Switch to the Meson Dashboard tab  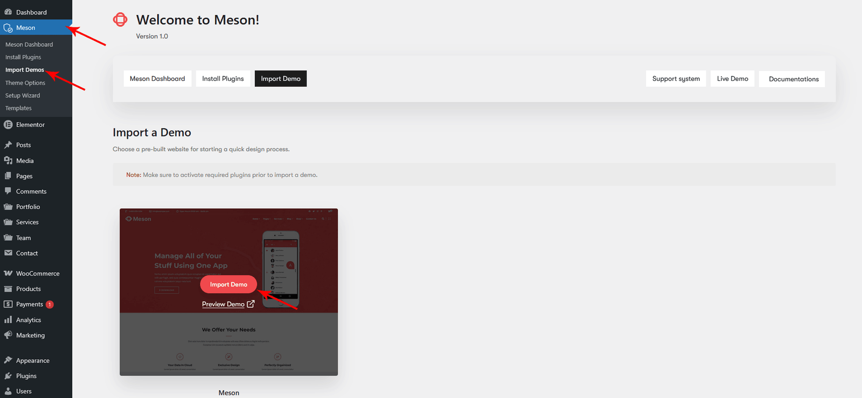[157, 79]
